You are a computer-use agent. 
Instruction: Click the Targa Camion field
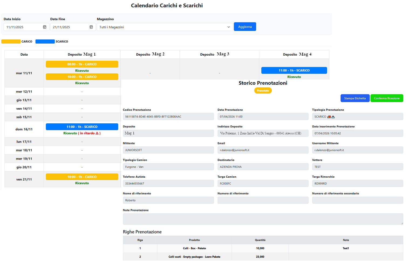(x=263, y=184)
